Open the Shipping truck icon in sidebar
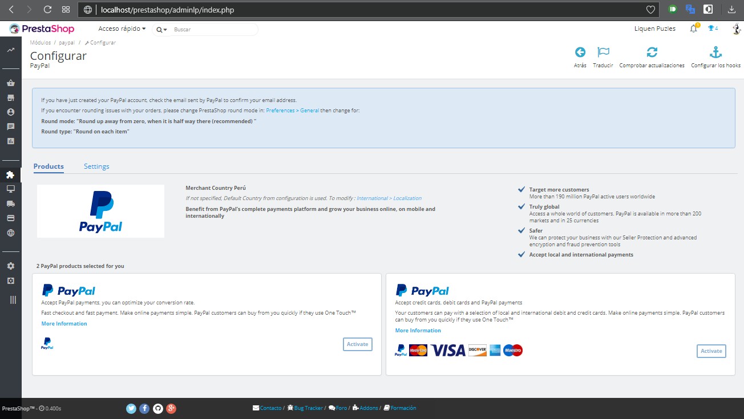The image size is (744, 419). (x=11, y=204)
